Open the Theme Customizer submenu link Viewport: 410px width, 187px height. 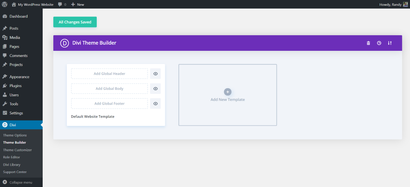[x=18, y=150]
